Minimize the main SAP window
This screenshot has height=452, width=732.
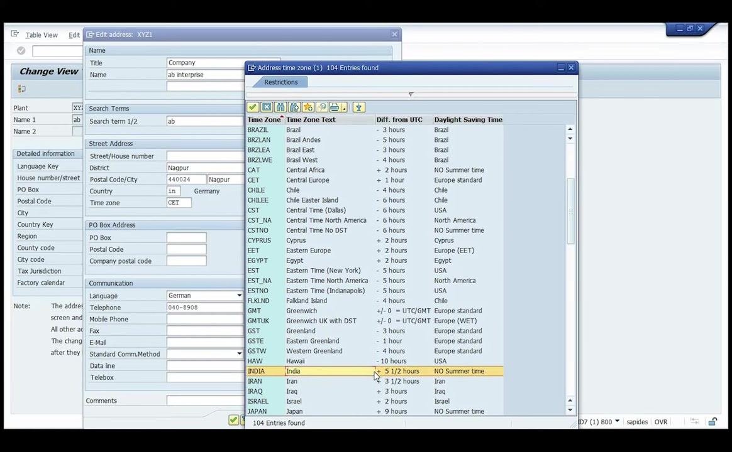[680, 28]
